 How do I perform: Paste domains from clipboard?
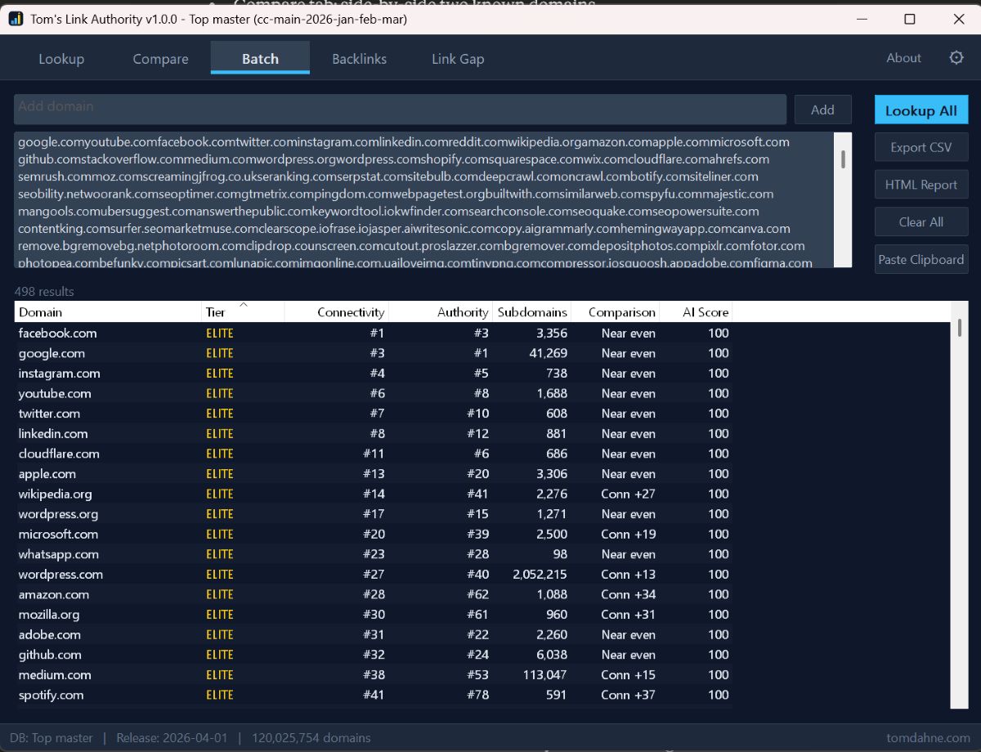(x=921, y=259)
